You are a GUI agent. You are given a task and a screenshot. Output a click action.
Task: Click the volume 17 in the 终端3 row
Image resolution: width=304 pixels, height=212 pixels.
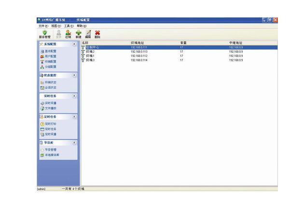coord(181,60)
